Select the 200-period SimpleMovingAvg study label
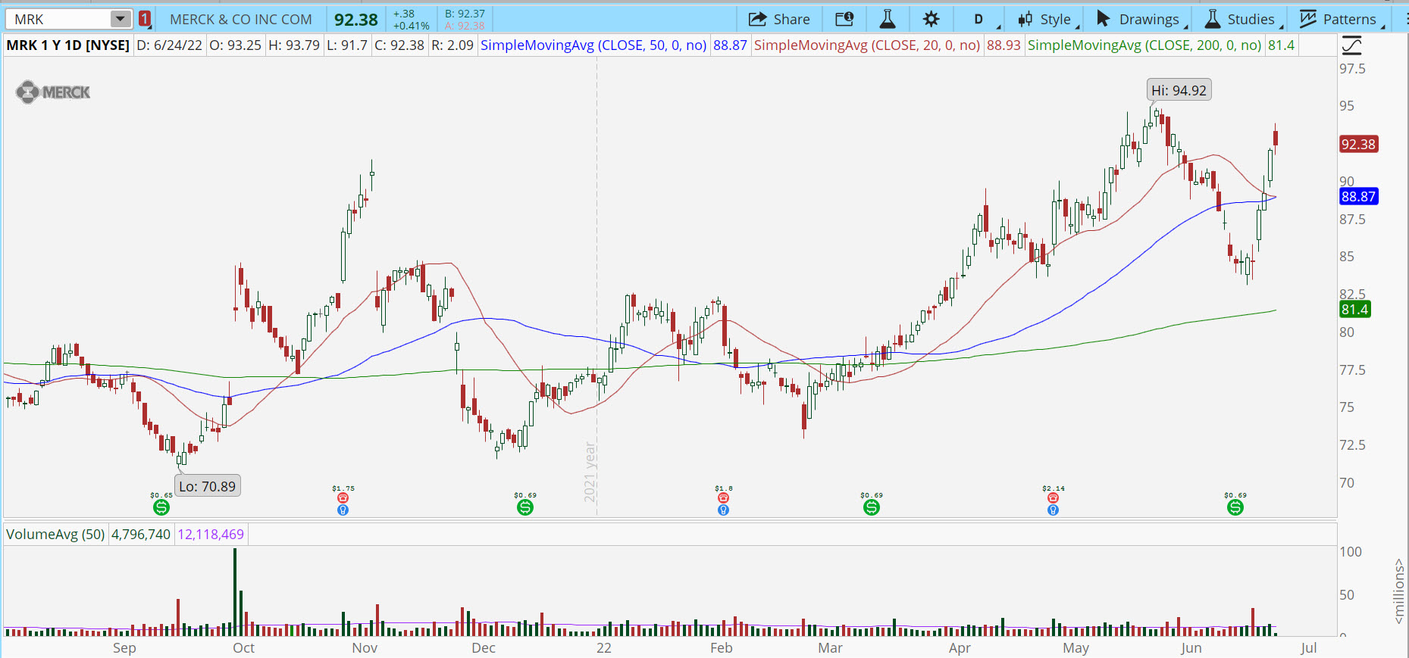Viewport: 1409px width, 658px height. pos(1144,45)
